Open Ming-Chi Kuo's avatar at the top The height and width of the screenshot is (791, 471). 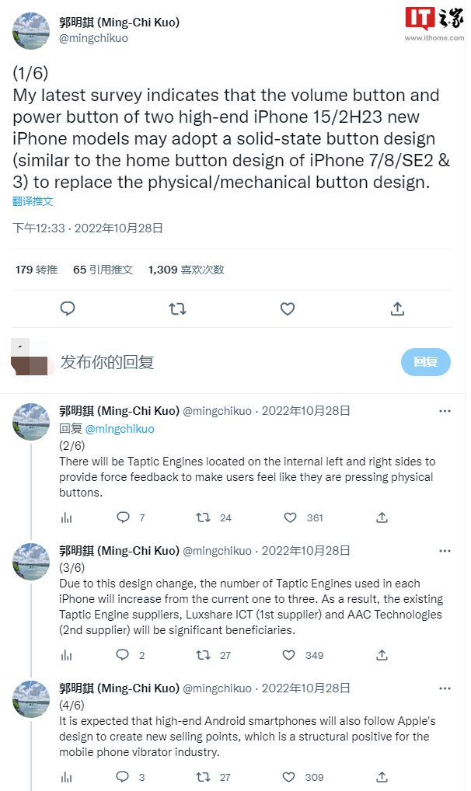point(31,31)
